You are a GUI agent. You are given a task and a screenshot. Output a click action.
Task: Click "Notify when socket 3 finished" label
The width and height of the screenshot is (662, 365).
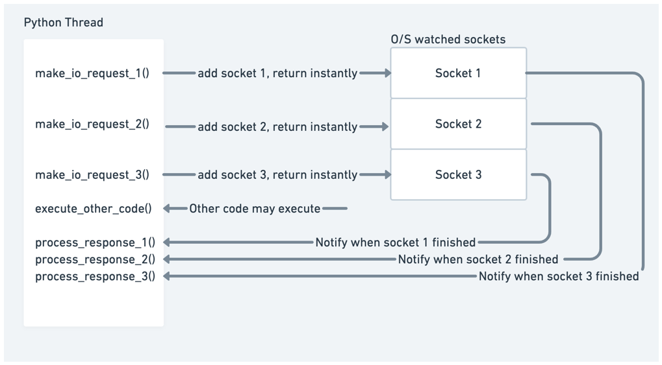coord(559,277)
